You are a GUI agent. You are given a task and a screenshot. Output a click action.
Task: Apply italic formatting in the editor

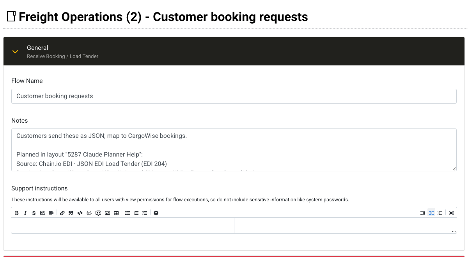coord(25,213)
